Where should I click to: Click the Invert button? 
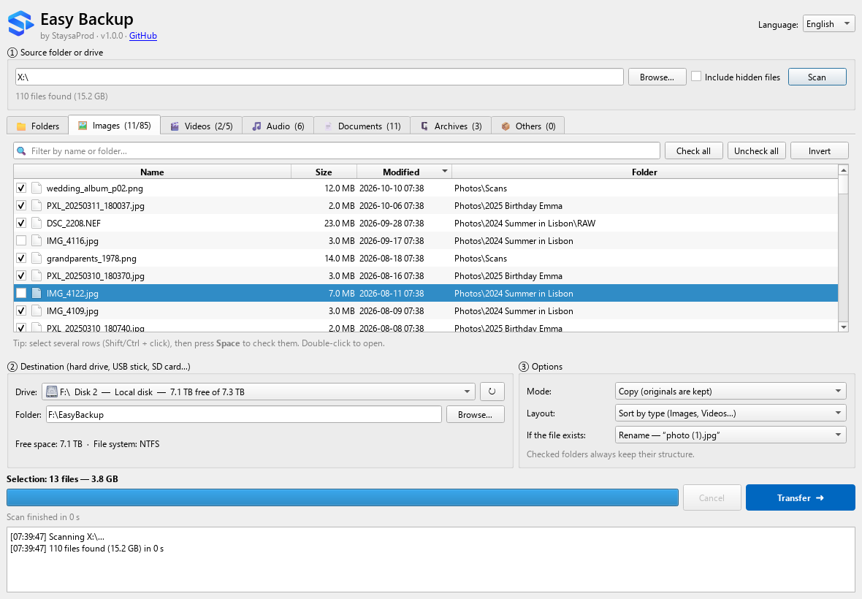pyautogui.click(x=819, y=151)
